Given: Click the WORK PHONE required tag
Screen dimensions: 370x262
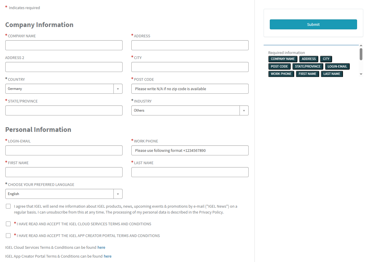Looking at the screenshot, I should click(x=281, y=74).
